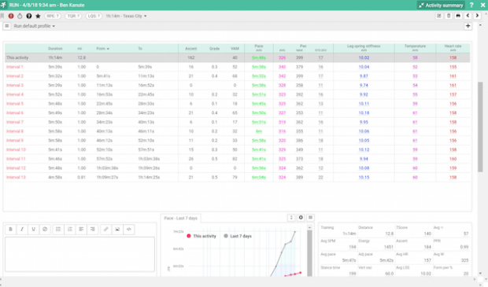The width and height of the screenshot is (488, 287).
Task: Click the Avg pace value 5m:47s
Action: [x=349, y=260]
